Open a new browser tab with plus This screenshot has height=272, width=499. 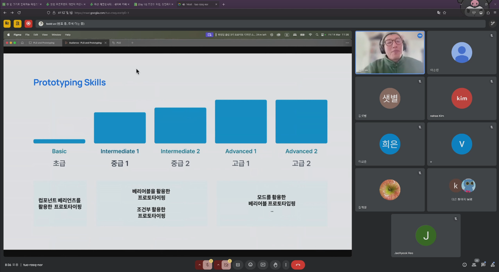click(223, 4)
